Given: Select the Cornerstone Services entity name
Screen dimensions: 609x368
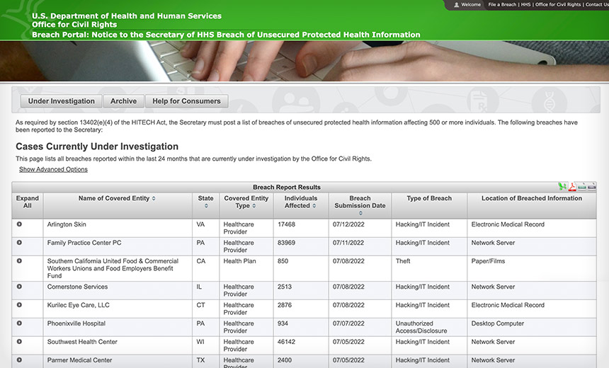Looking at the screenshot, I should (77, 287).
